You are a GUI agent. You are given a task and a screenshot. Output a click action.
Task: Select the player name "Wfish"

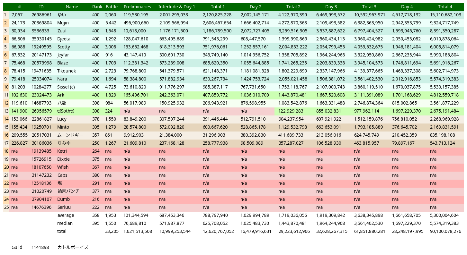click(x=63, y=167)
